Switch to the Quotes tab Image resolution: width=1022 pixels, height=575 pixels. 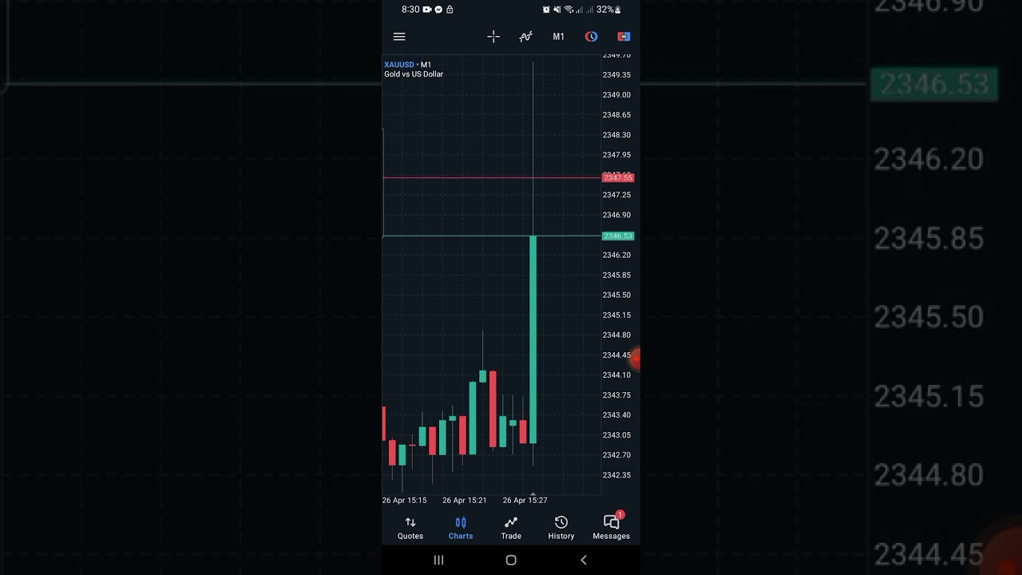(x=410, y=528)
